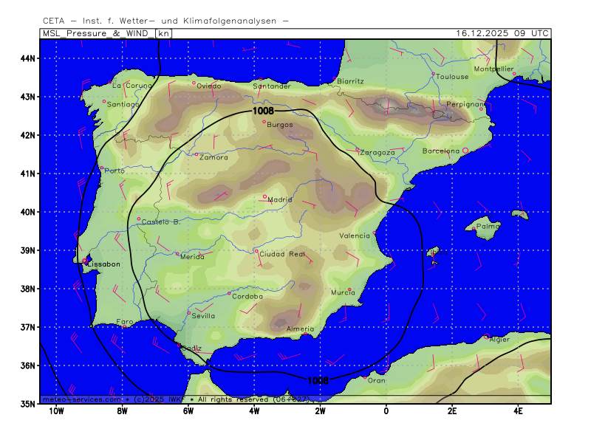Select the Porto city marker
The width and height of the screenshot is (591, 443).
[101, 168]
